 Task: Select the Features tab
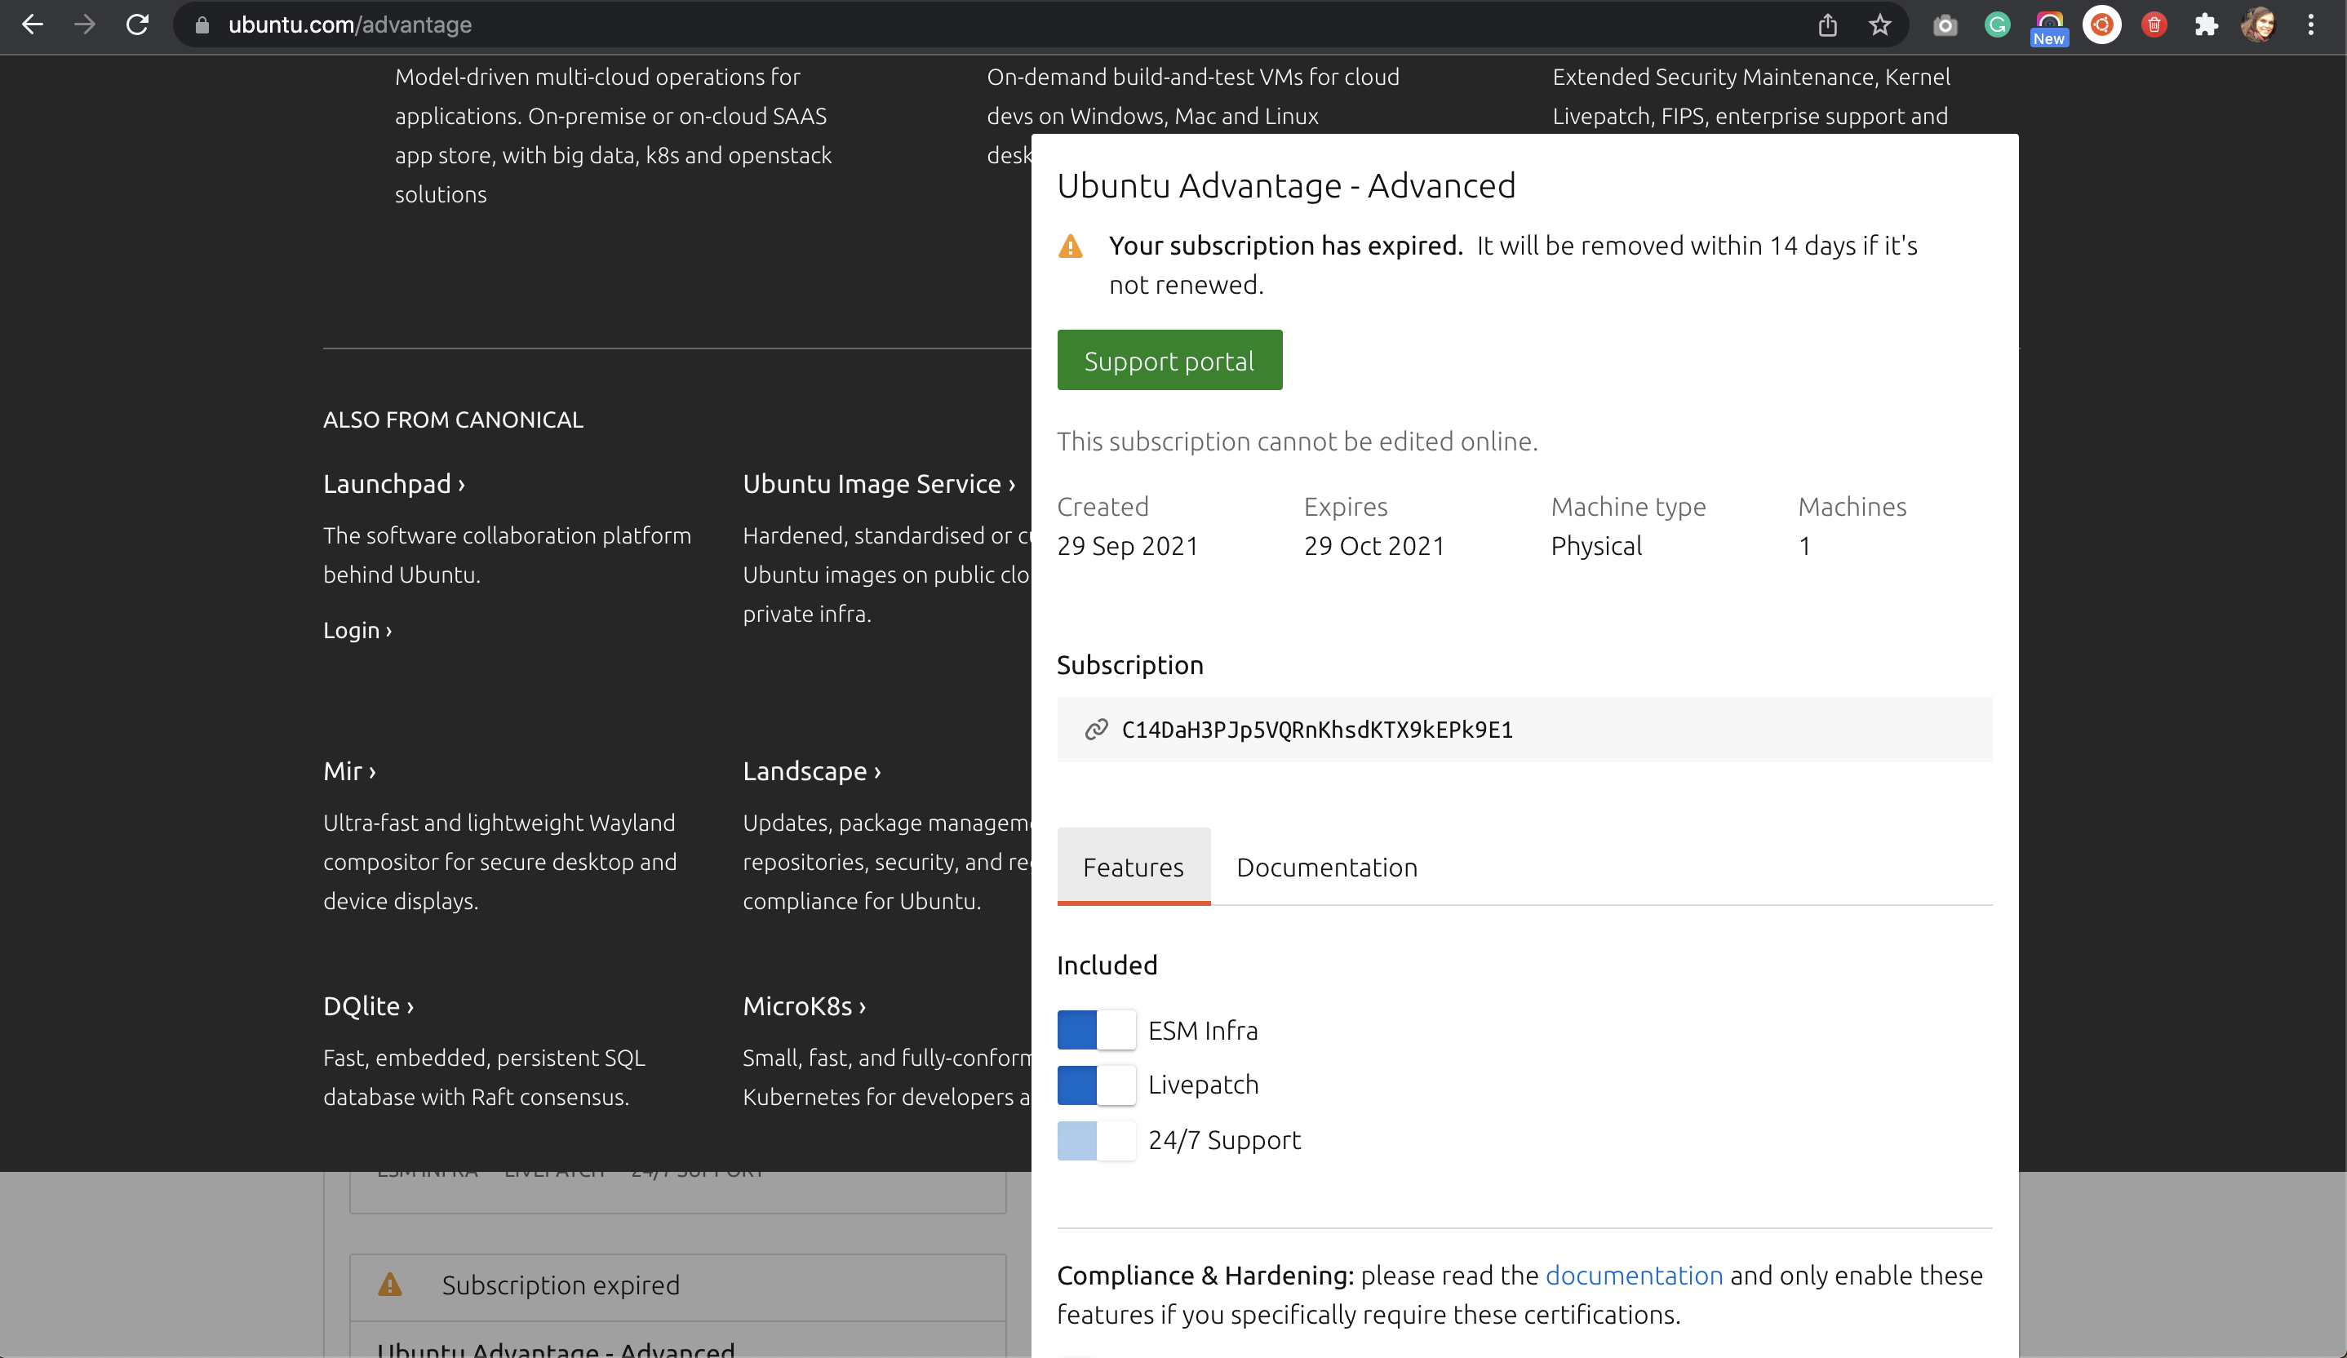1133,868
